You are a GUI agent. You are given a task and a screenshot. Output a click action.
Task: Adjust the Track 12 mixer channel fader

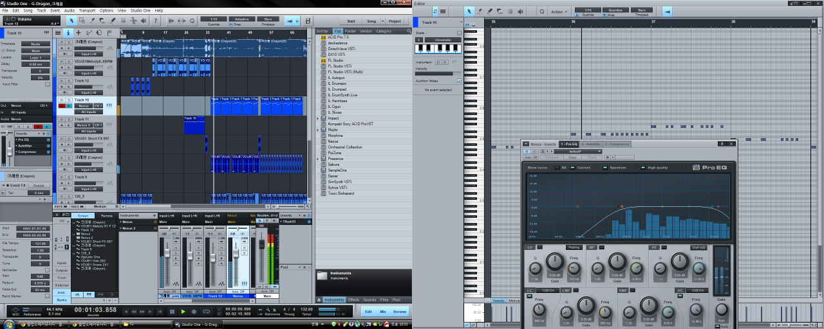tap(213, 258)
